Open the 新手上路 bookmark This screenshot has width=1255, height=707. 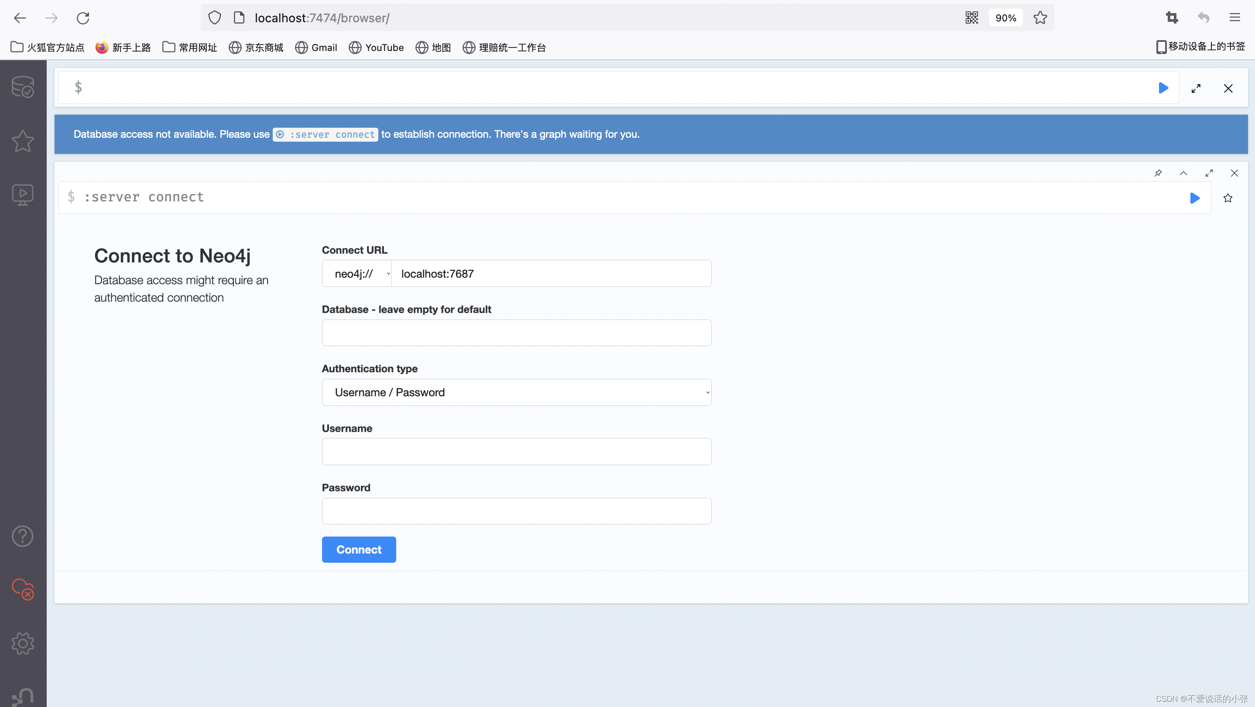tap(123, 47)
